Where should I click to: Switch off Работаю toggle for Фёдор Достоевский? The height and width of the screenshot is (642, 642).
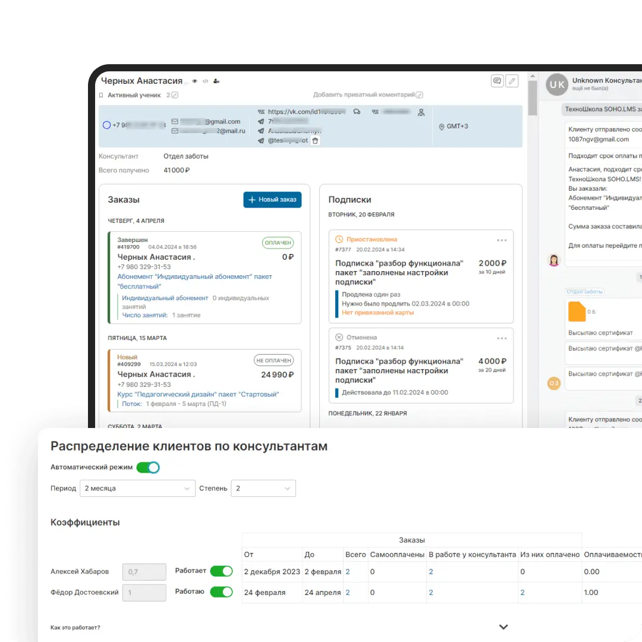[x=221, y=592]
